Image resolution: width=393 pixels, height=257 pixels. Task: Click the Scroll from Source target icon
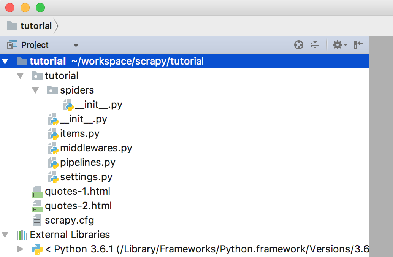pos(299,45)
